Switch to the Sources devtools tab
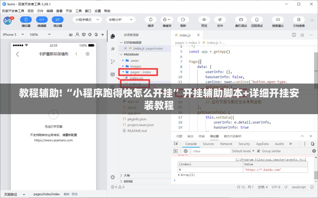The height and width of the screenshot is (198, 318). (x=208, y=144)
